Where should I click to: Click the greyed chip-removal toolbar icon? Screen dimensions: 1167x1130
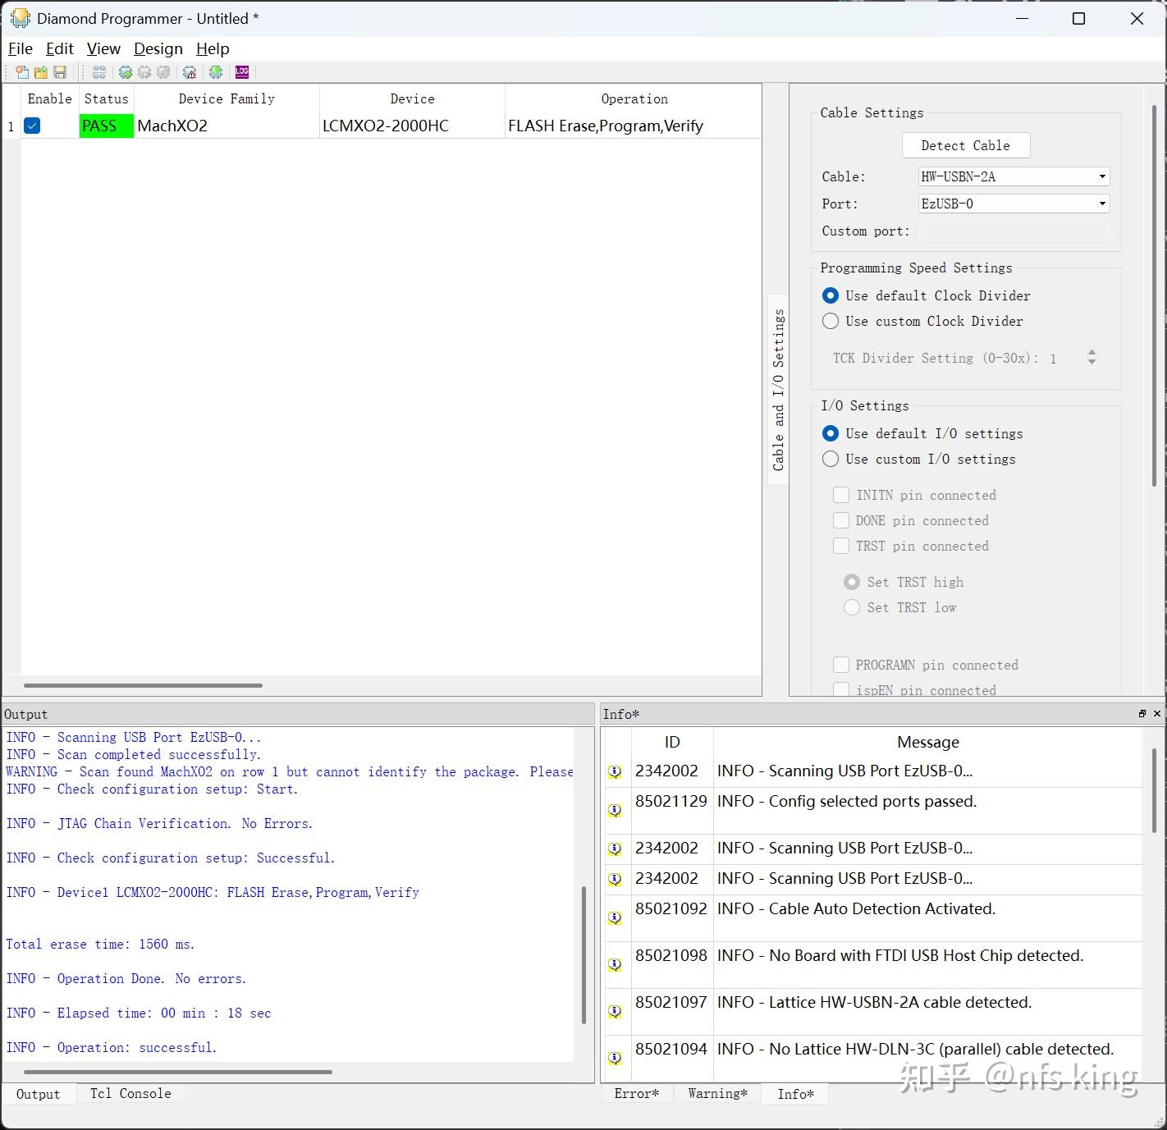point(144,72)
